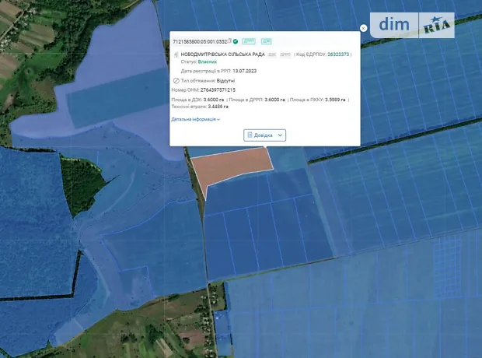Viewport: 482px width, 358px height.
Task: Click the green ДЗК badge beside the cadastral number
Action: (x=266, y=40)
